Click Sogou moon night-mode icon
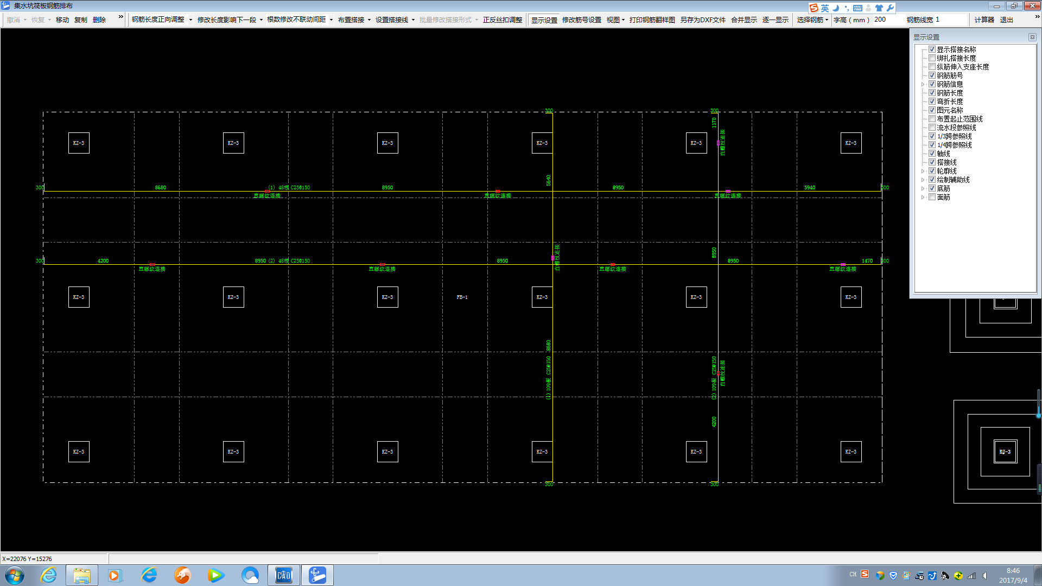Image resolution: width=1042 pixels, height=586 pixels. click(x=836, y=8)
